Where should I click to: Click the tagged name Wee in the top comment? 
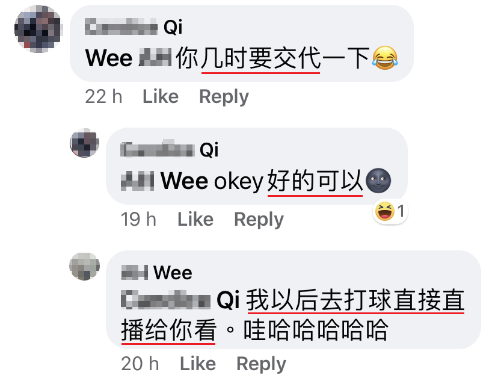[x=129, y=58]
